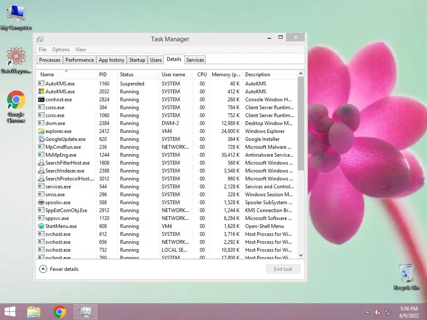Screen dimensions: 427x320
Task: Click the sppsvc.exe process icon
Action: (41, 218)
